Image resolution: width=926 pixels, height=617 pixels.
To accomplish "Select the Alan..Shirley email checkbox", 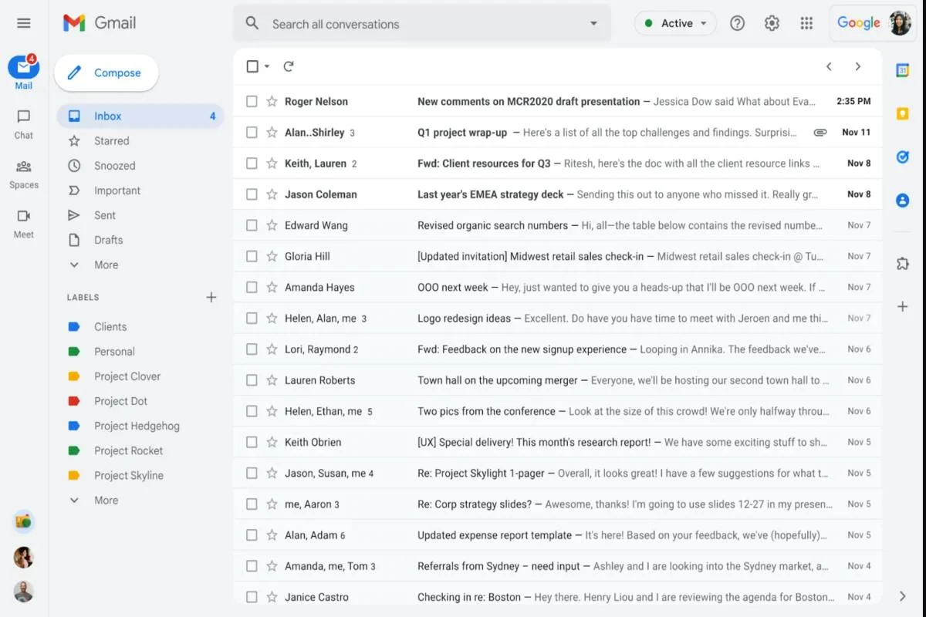I will pos(252,133).
